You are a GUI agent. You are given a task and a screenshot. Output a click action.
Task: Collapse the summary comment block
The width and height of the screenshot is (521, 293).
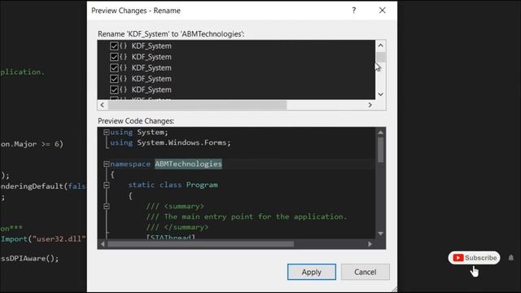[x=107, y=206]
